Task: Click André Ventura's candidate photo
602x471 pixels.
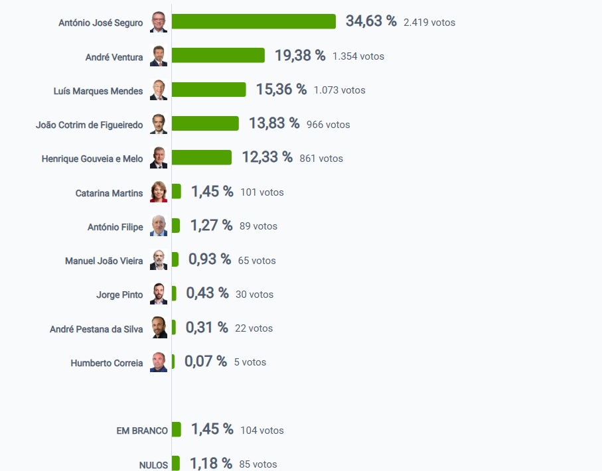Action: point(159,56)
